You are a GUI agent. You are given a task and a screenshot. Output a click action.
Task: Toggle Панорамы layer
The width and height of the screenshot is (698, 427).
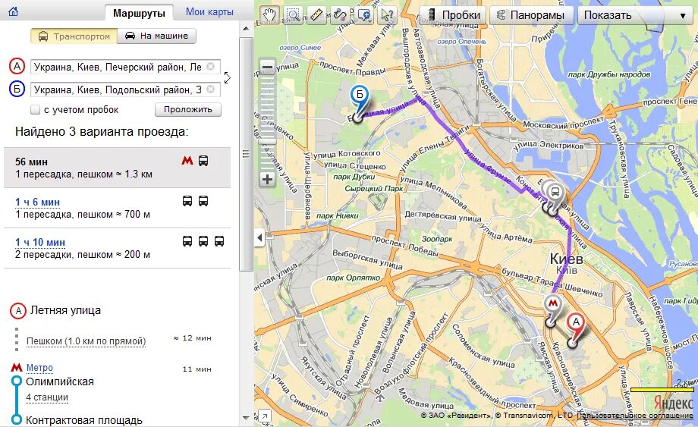[x=530, y=15]
